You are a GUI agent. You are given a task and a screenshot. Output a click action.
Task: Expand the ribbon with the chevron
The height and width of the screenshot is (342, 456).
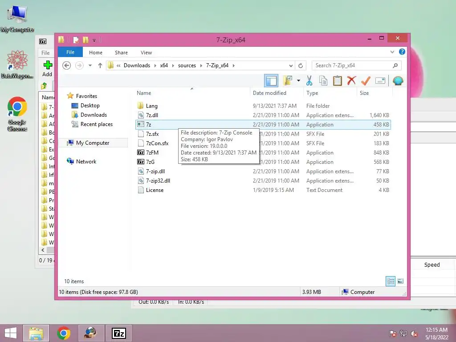pos(392,52)
